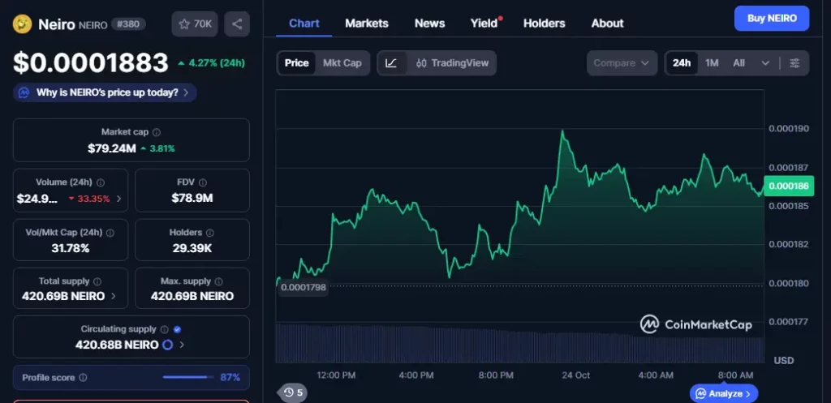Click the Circulating supply verified badge

(177, 329)
